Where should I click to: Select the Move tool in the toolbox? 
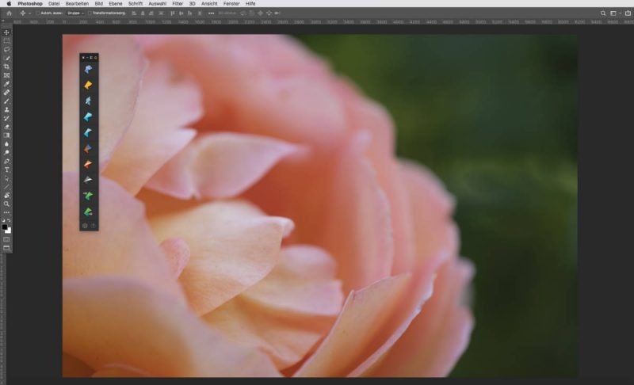point(6,32)
